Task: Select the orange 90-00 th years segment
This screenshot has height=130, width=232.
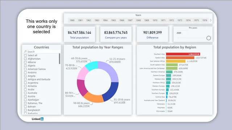Action: [94, 98]
